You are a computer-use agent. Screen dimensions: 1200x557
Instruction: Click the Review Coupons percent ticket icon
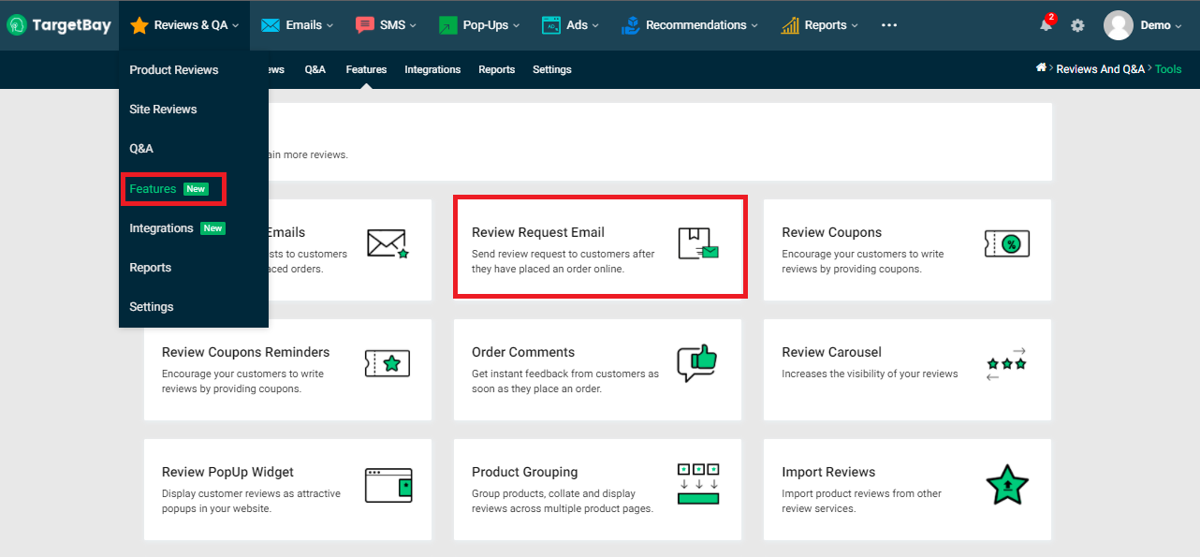tap(1007, 243)
